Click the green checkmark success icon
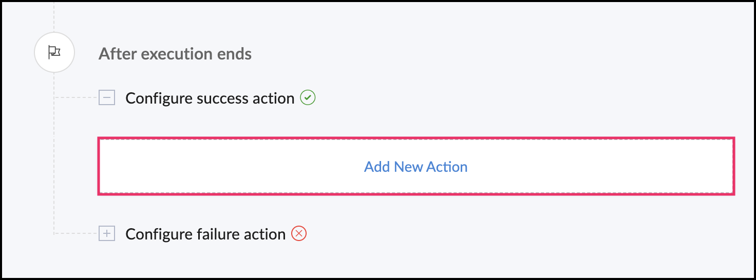The image size is (756, 280). 308,97
